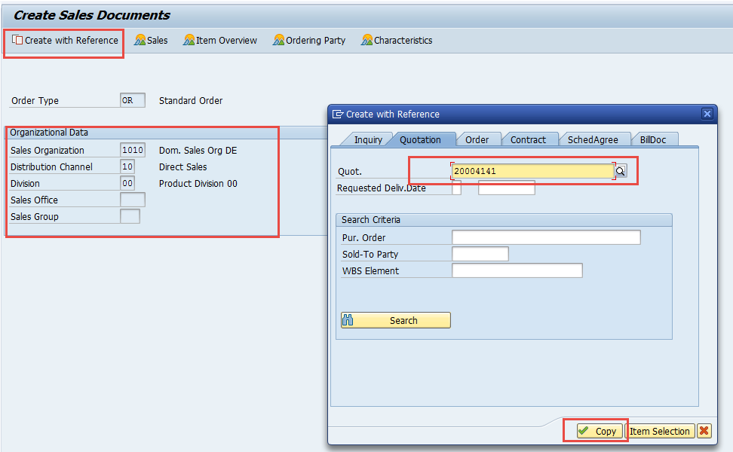Click the red X cancel icon in the dialog footer
Screen dimensions: 733x452
coord(704,431)
